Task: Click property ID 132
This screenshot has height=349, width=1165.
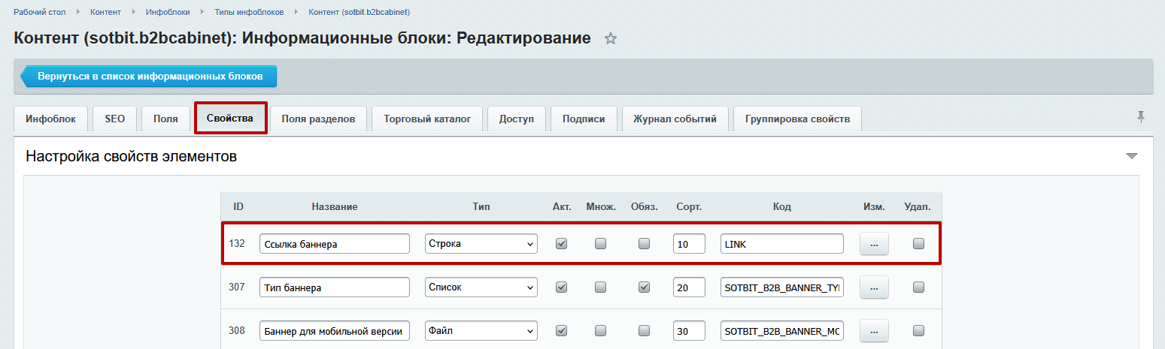Action: [x=237, y=244]
